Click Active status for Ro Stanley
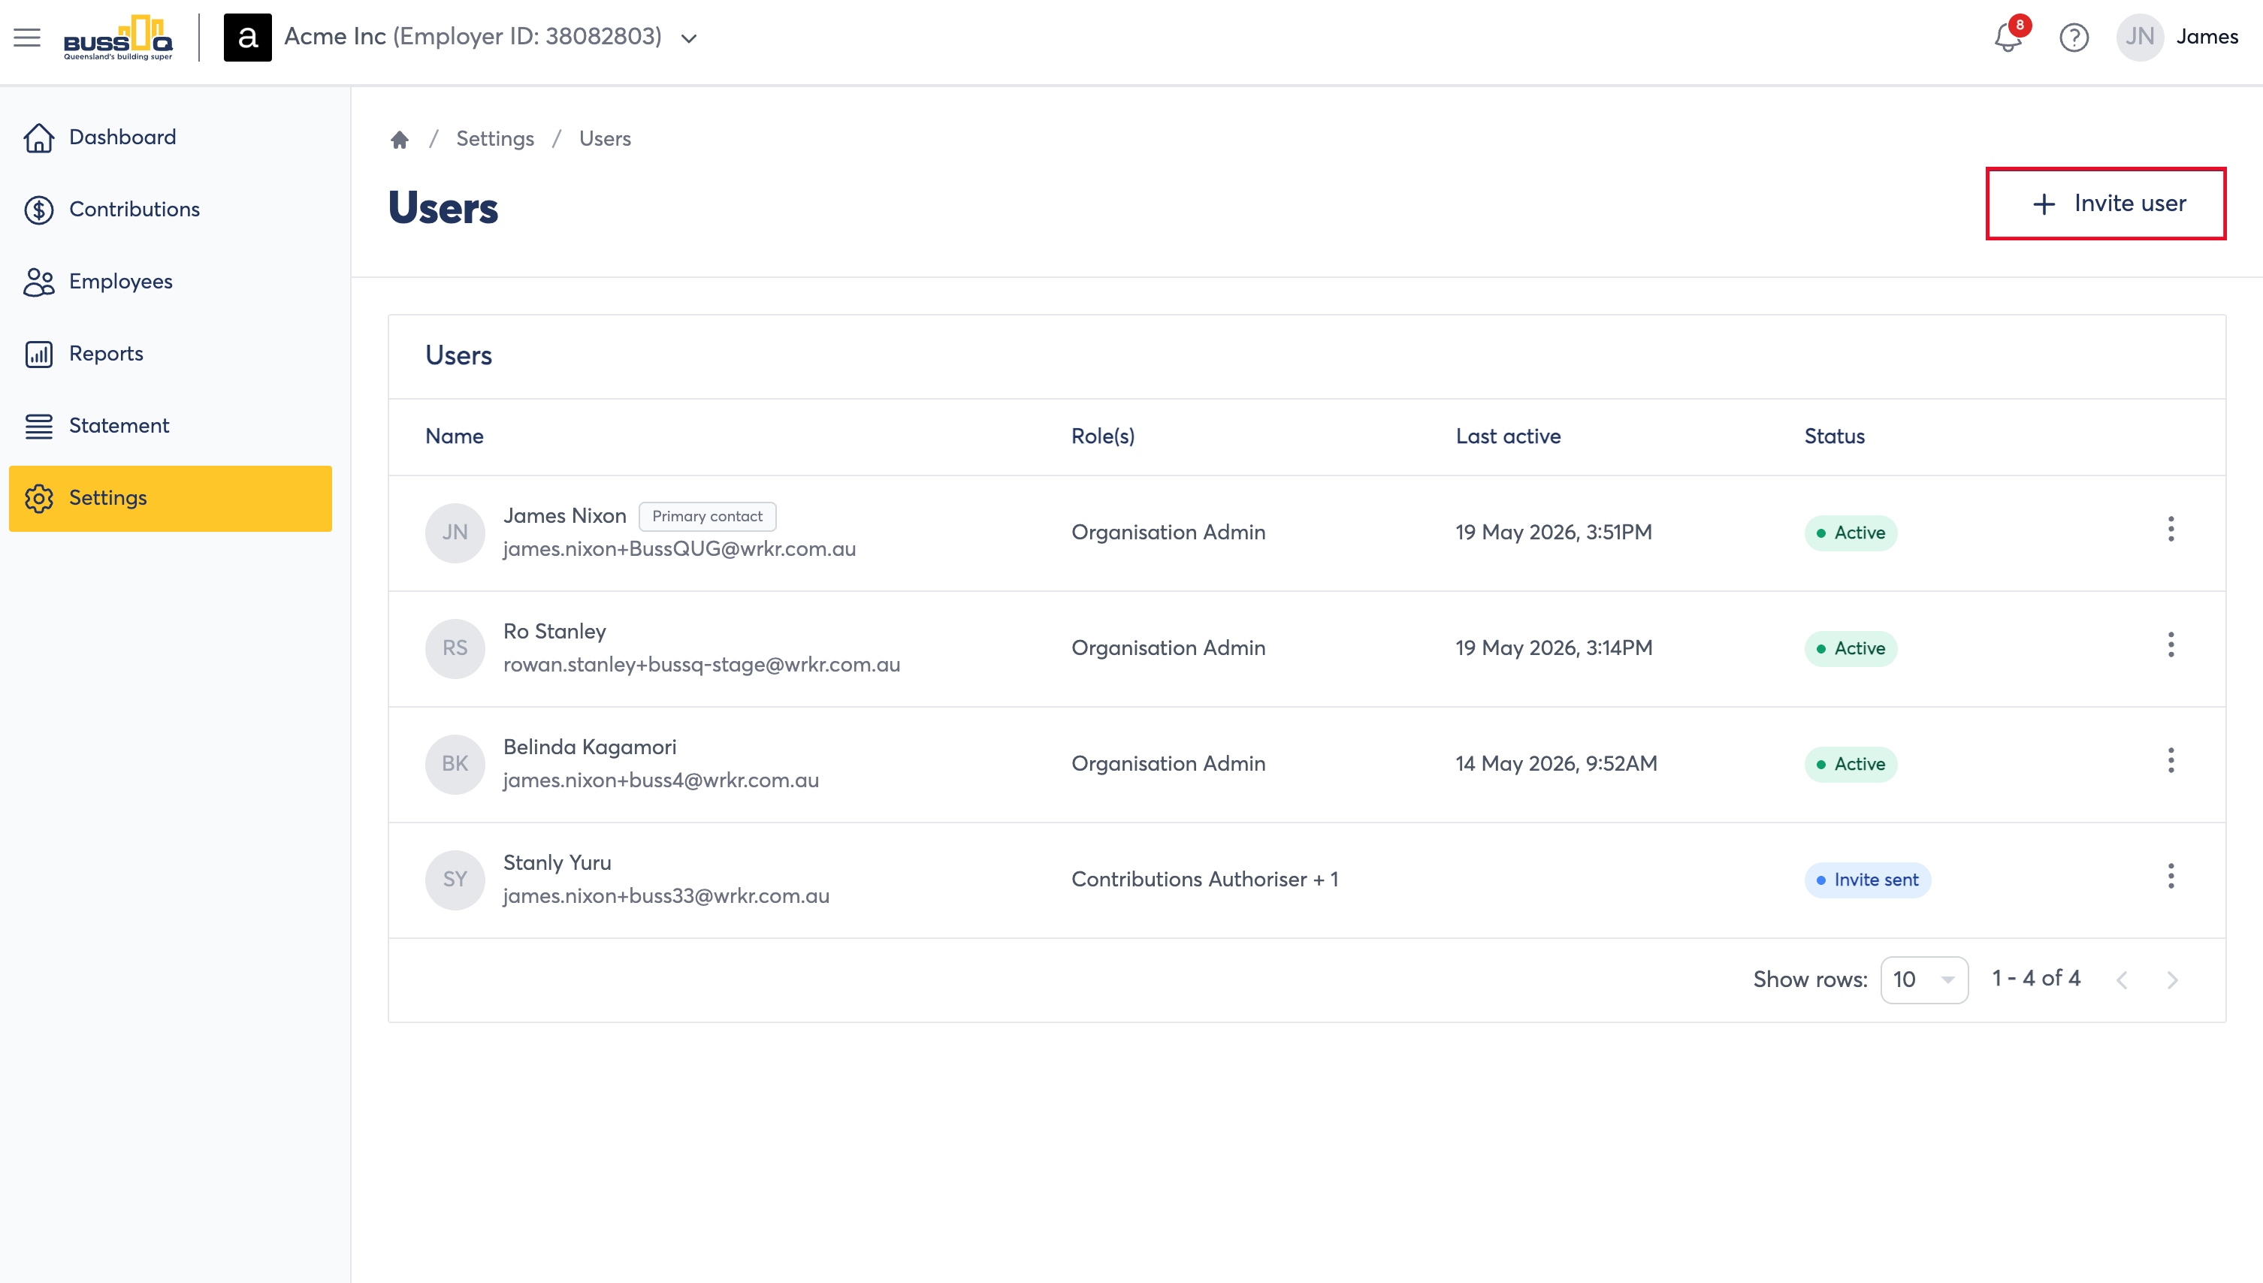 pyautogui.click(x=1851, y=648)
